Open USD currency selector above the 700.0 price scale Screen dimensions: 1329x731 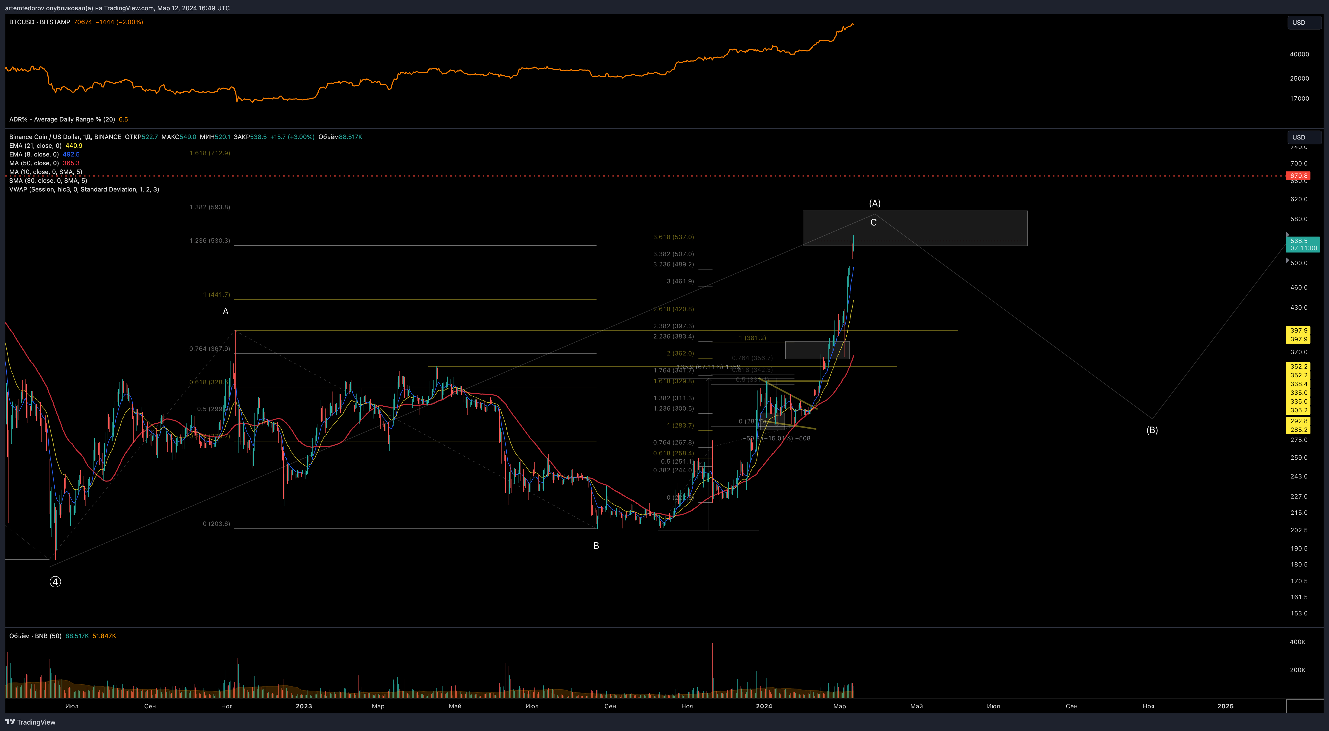click(1304, 137)
